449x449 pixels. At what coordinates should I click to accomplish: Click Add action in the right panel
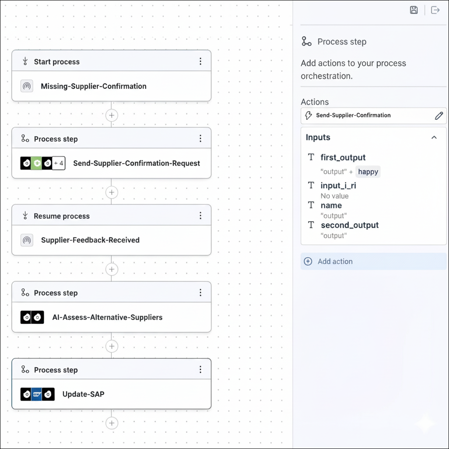click(335, 261)
